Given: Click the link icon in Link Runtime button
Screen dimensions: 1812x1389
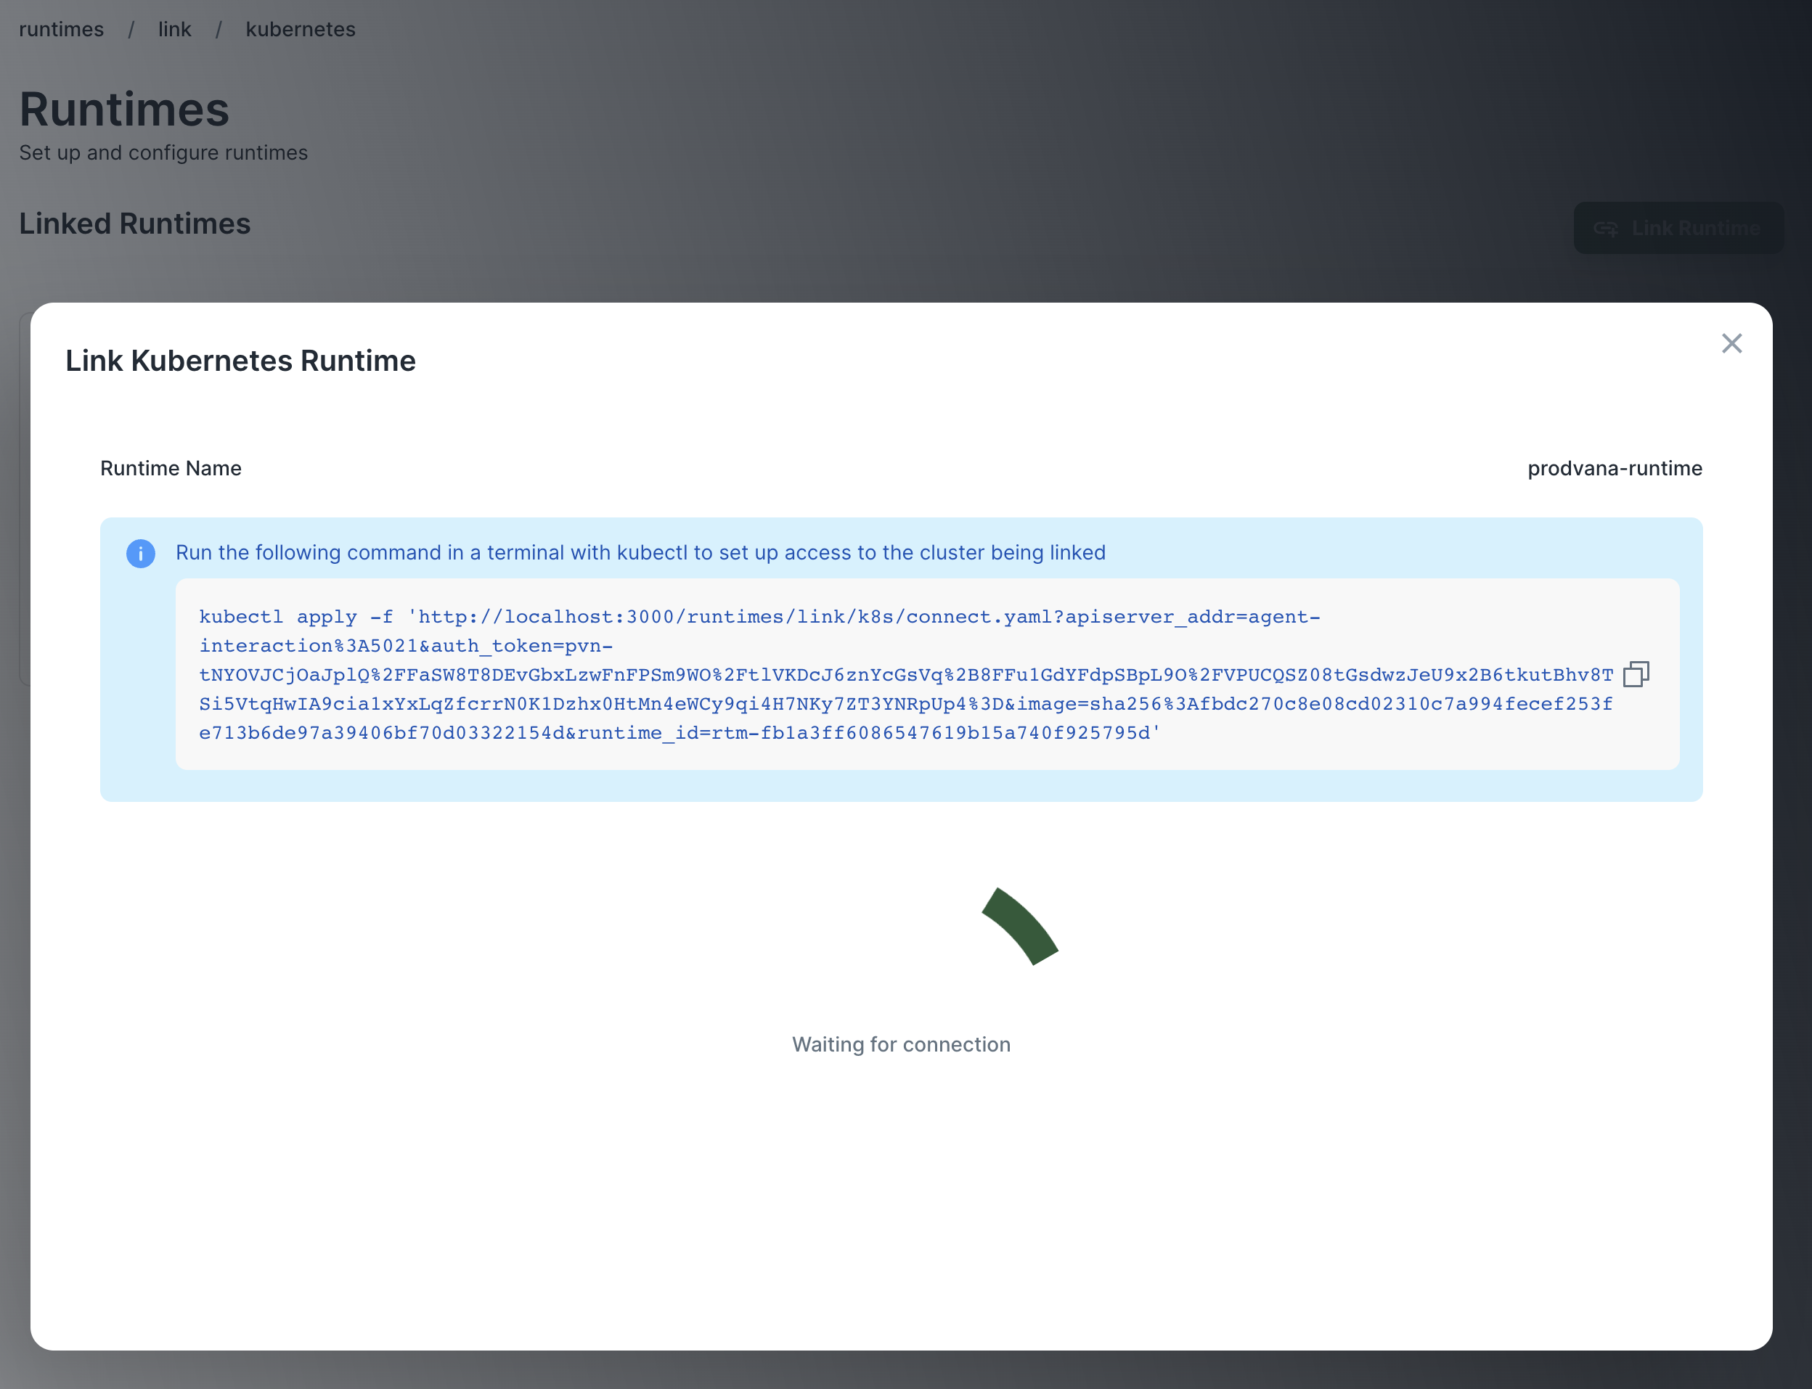Looking at the screenshot, I should coord(1605,228).
